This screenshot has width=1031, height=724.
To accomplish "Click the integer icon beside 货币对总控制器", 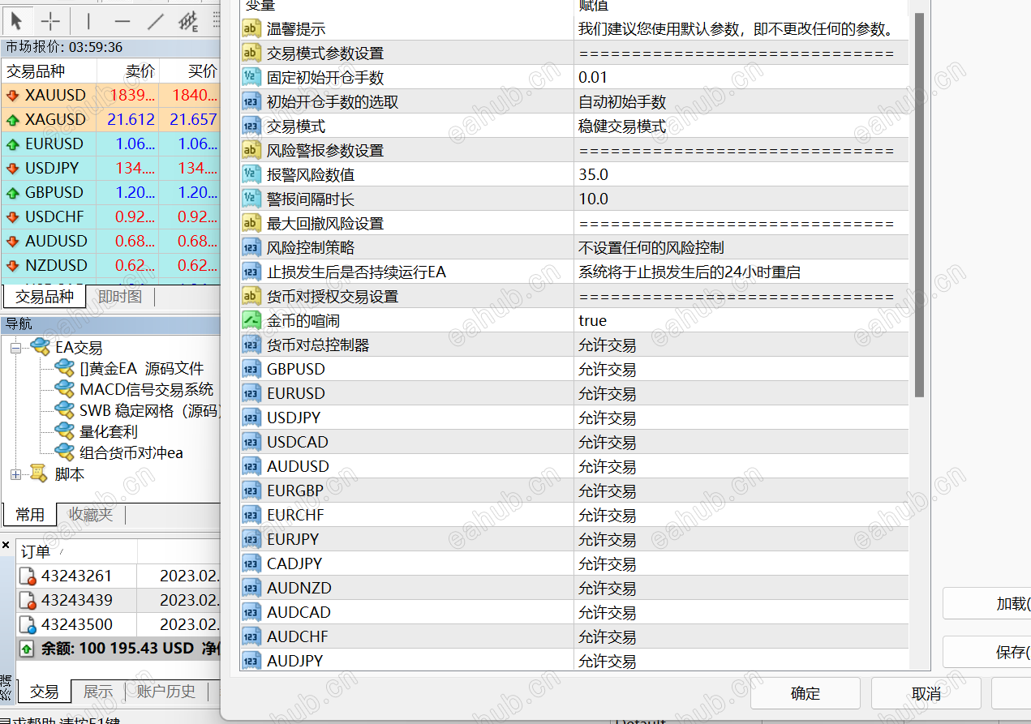I will (251, 345).
